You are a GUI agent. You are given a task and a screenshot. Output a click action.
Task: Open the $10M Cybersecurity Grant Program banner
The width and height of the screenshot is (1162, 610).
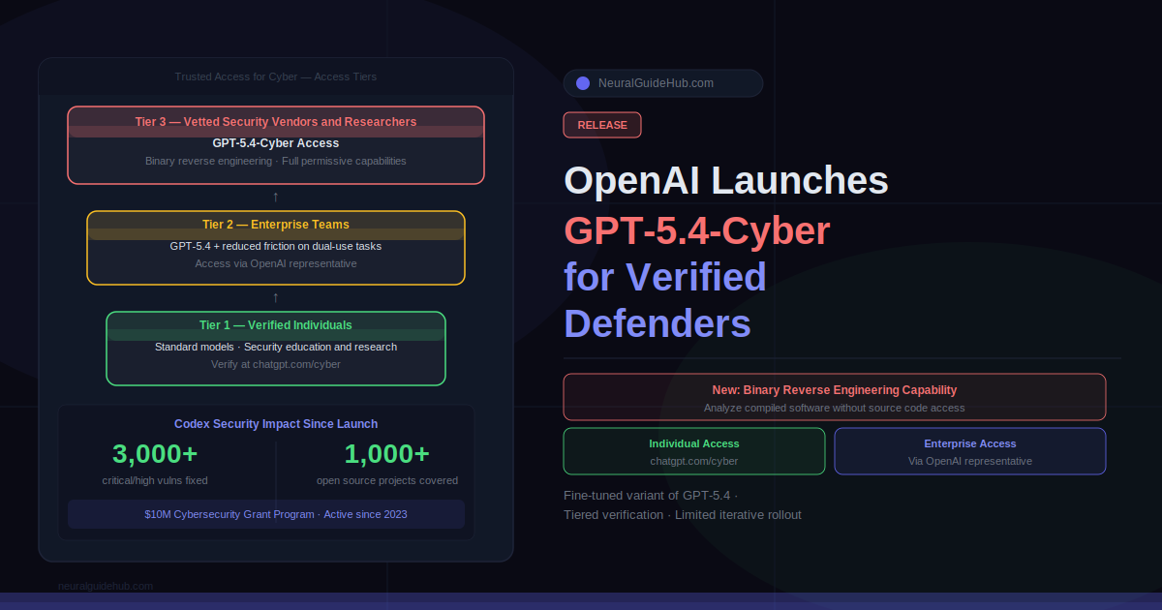[266, 514]
